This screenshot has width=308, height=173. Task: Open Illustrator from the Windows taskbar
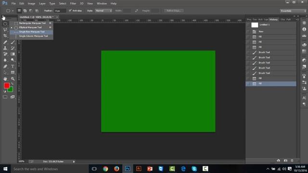coord(139,169)
